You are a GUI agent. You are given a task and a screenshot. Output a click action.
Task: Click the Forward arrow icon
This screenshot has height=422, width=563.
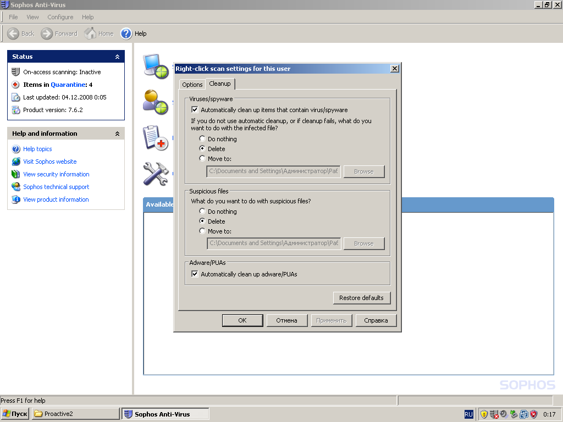(x=46, y=34)
